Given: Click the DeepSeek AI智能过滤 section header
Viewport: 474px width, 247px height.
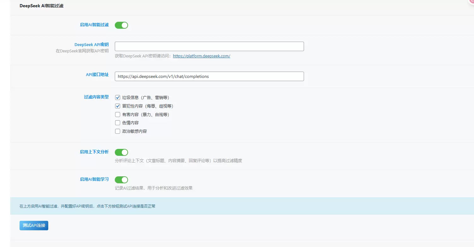Looking at the screenshot, I should (41, 6).
